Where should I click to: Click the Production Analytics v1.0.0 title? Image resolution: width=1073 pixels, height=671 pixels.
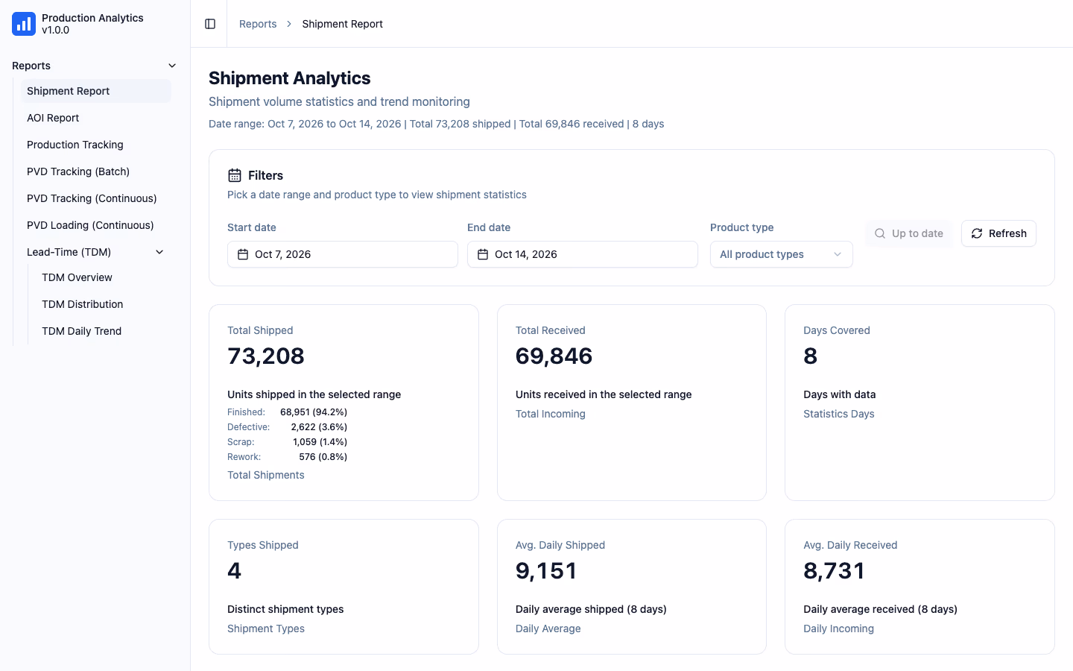click(x=92, y=24)
